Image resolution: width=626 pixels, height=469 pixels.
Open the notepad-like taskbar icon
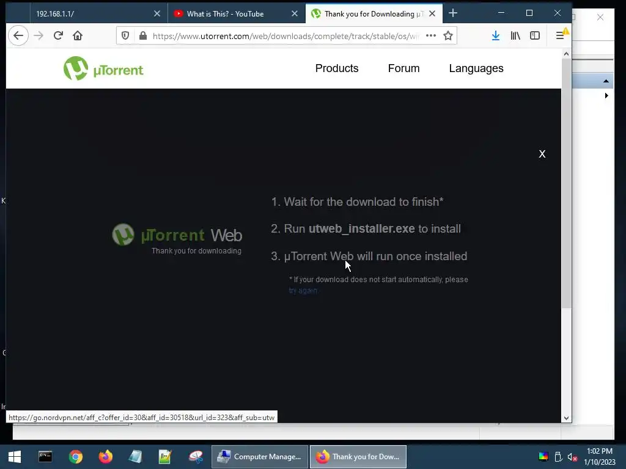point(135,457)
